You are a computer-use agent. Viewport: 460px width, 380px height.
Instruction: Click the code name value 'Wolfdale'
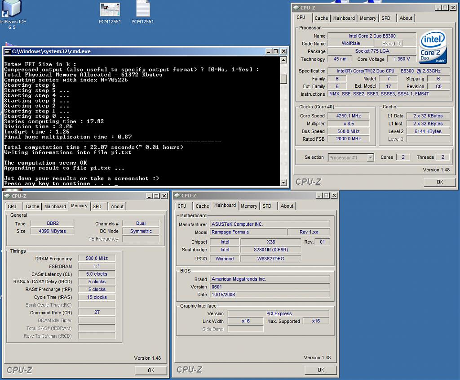point(350,44)
